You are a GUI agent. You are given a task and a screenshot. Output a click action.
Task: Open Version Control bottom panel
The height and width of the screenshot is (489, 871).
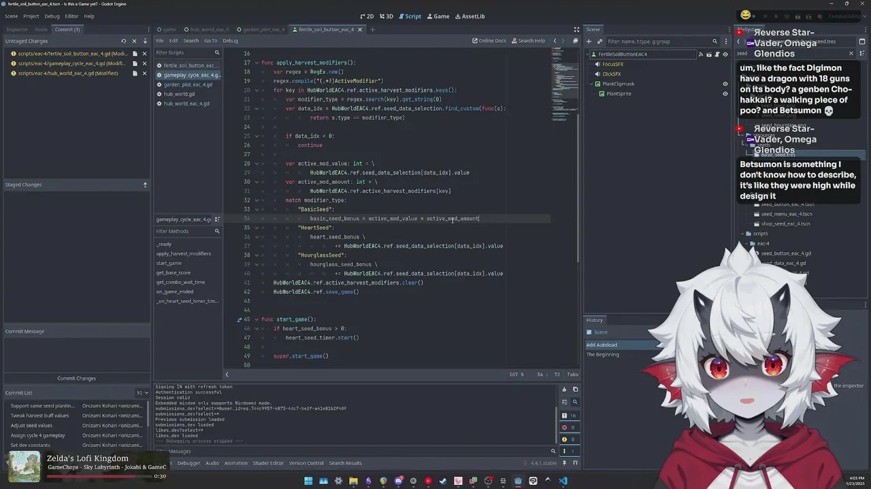[306, 463]
